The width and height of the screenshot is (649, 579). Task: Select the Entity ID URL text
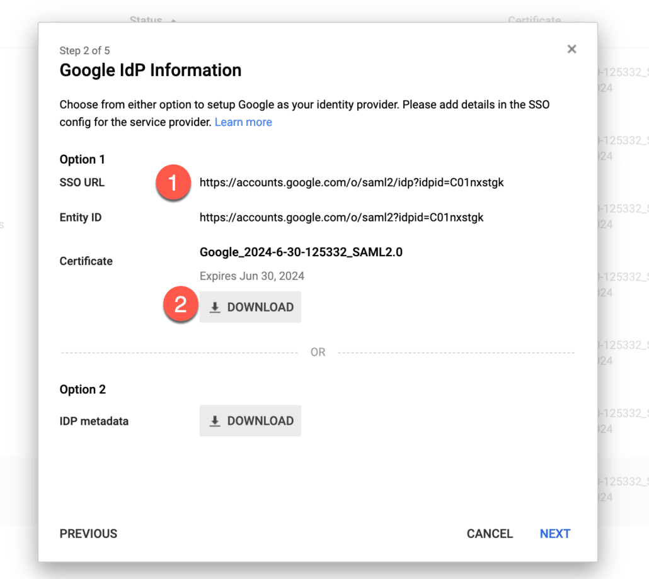pos(342,217)
